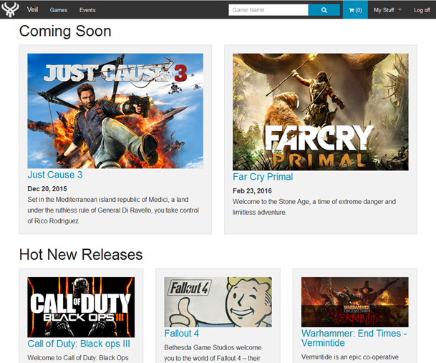This screenshot has height=363, width=436.
Task: Click the Call of Duty: Black ops III link
Action: [x=79, y=344]
